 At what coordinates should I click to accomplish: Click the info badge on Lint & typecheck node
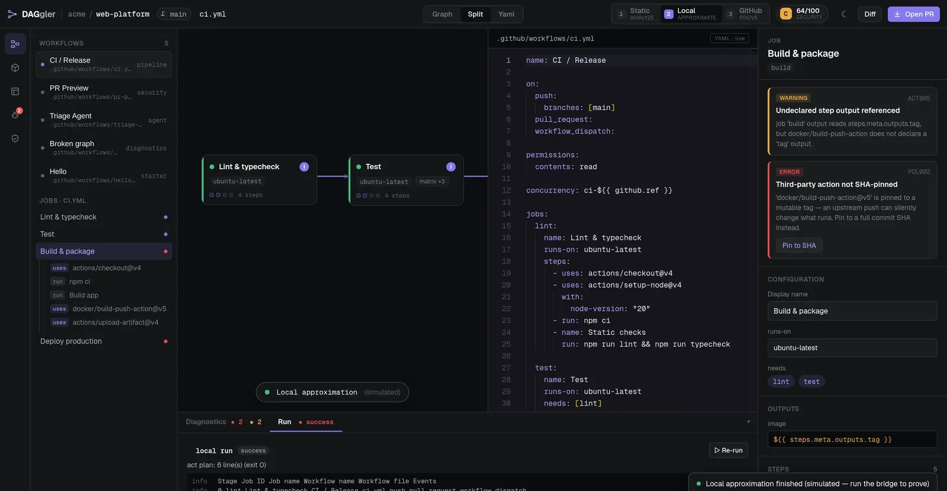pos(304,167)
